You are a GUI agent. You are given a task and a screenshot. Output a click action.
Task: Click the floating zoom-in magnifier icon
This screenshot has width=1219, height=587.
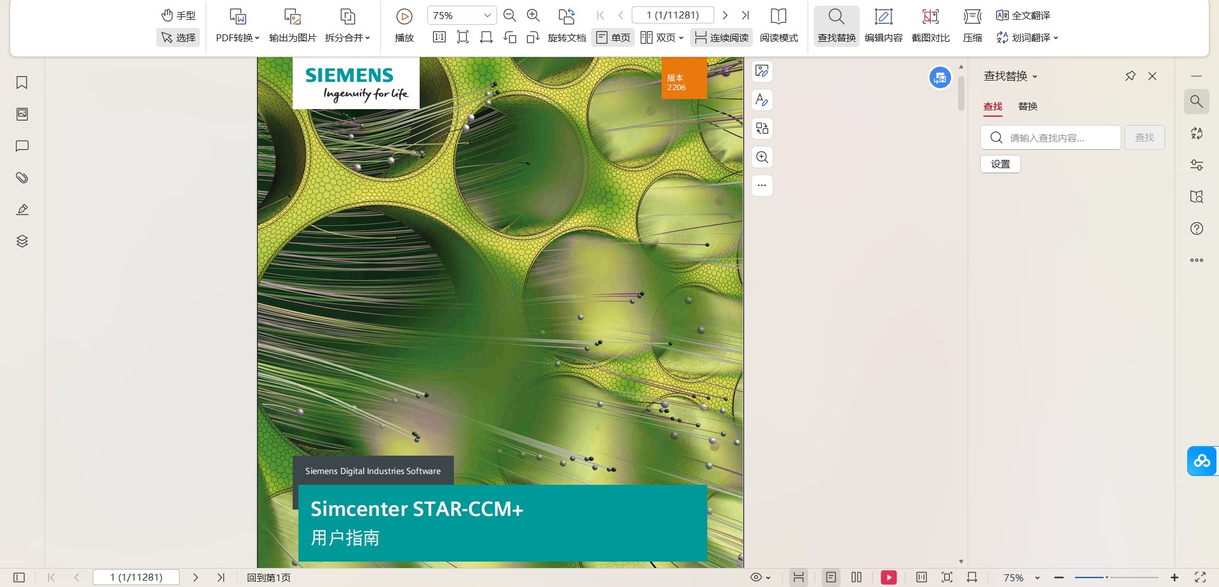[762, 157]
